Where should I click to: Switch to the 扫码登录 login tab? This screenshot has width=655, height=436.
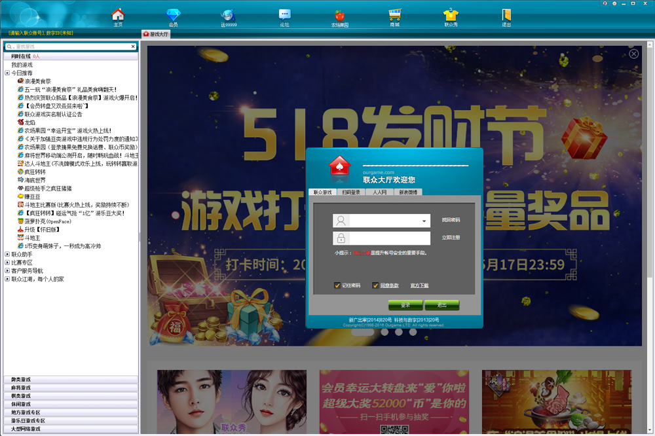tap(351, 192)
